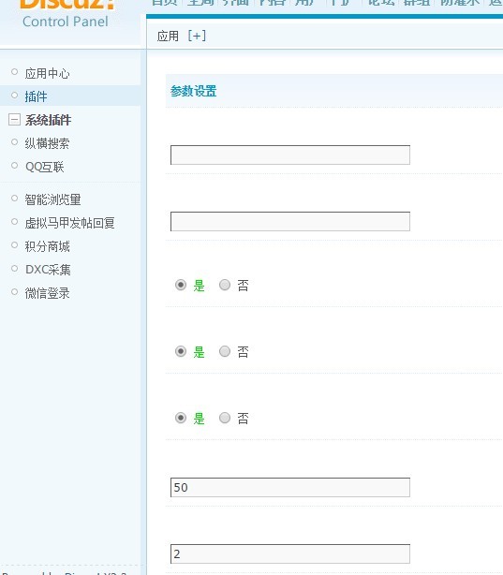Select 否 in the third radio row
This screenshot has height=575, width=503.
(225, 418)
